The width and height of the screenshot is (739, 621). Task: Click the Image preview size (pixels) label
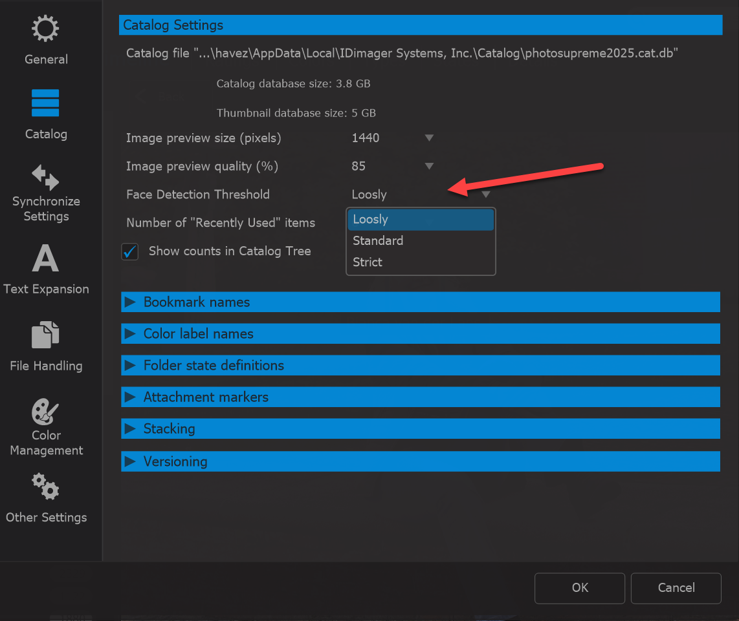click(204, 138)
